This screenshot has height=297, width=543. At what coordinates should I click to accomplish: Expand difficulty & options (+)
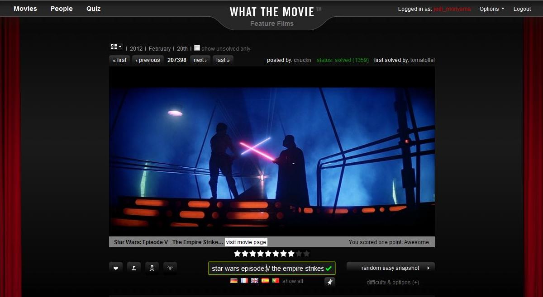[x=393, y=283]
